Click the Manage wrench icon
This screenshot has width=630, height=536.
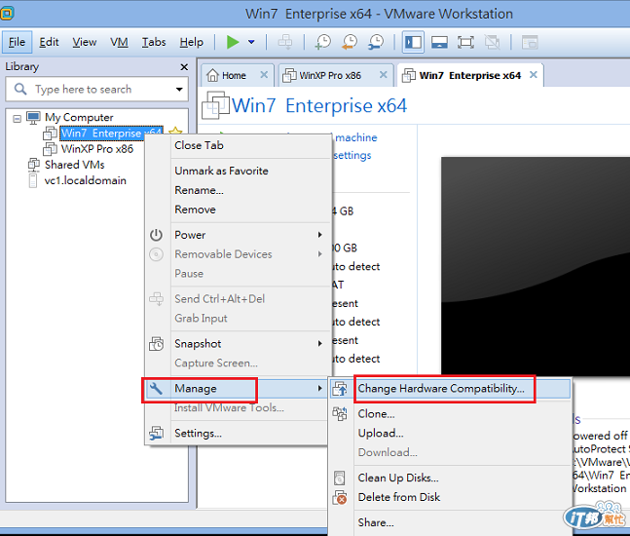[x=157, y=389]
